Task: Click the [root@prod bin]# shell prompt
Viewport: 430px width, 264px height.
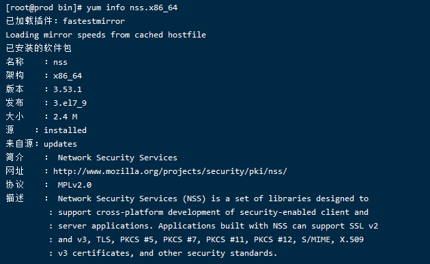Action: tap(44, 8)
